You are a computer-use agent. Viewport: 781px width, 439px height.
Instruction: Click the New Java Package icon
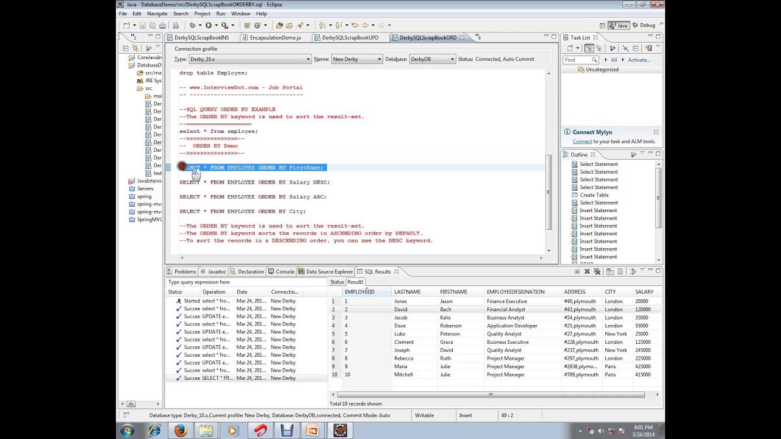coord(247,25)
